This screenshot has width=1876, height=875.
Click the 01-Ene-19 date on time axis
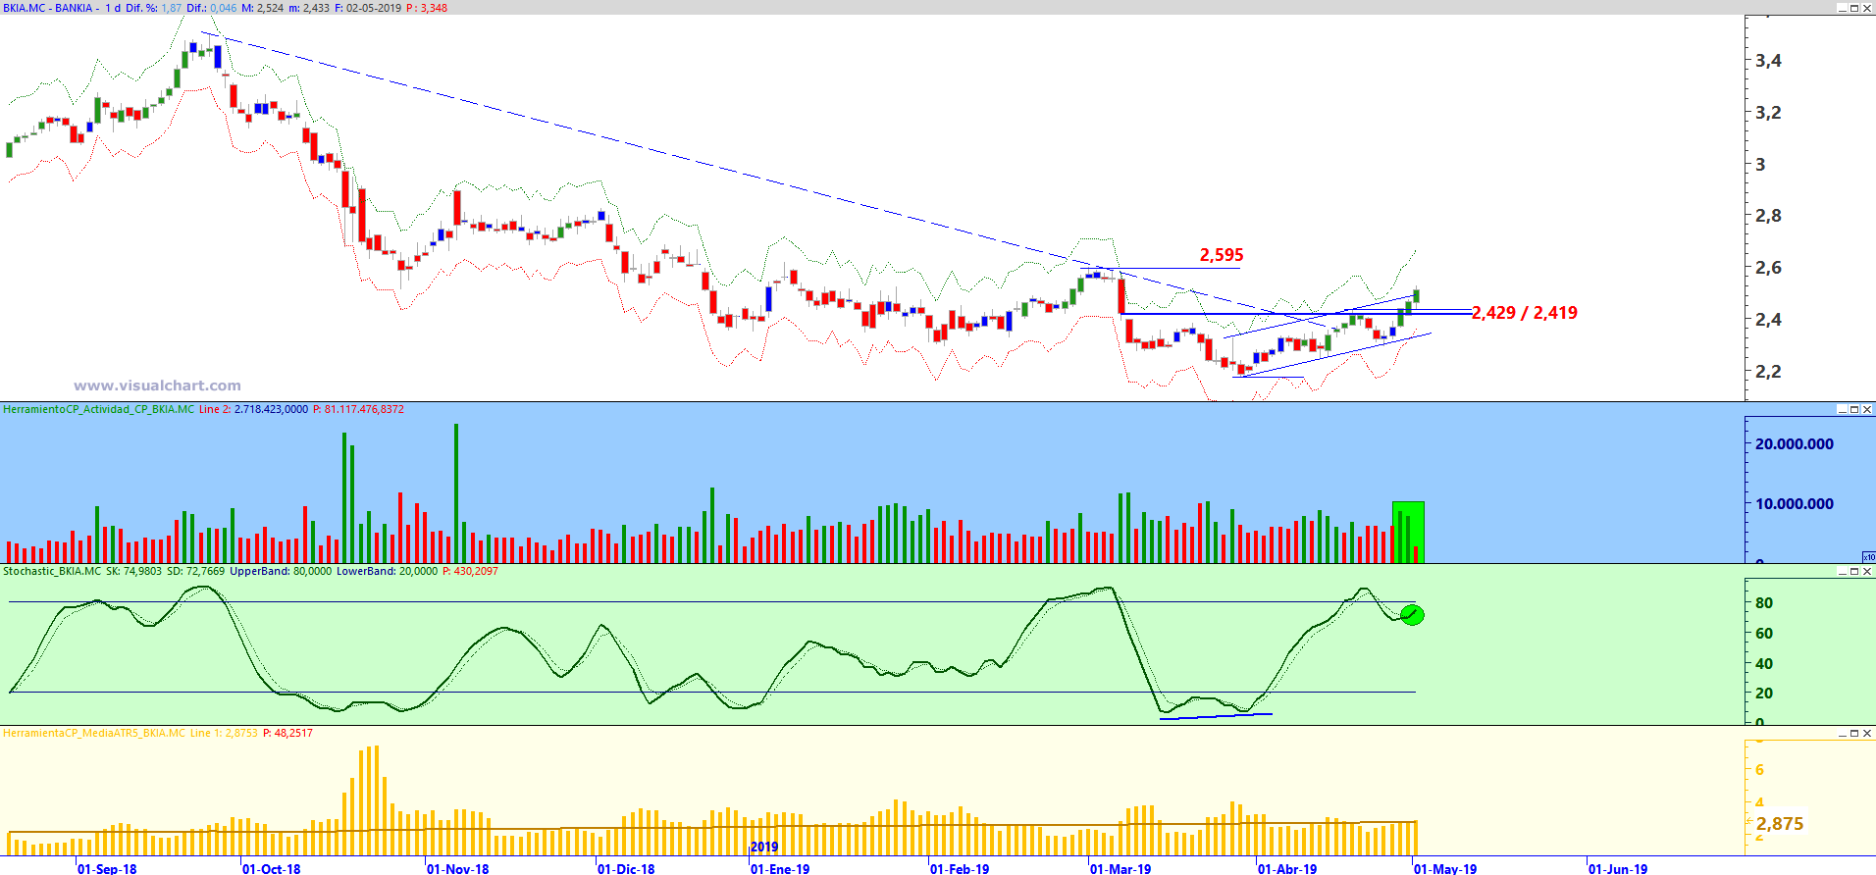coord(780,868)
